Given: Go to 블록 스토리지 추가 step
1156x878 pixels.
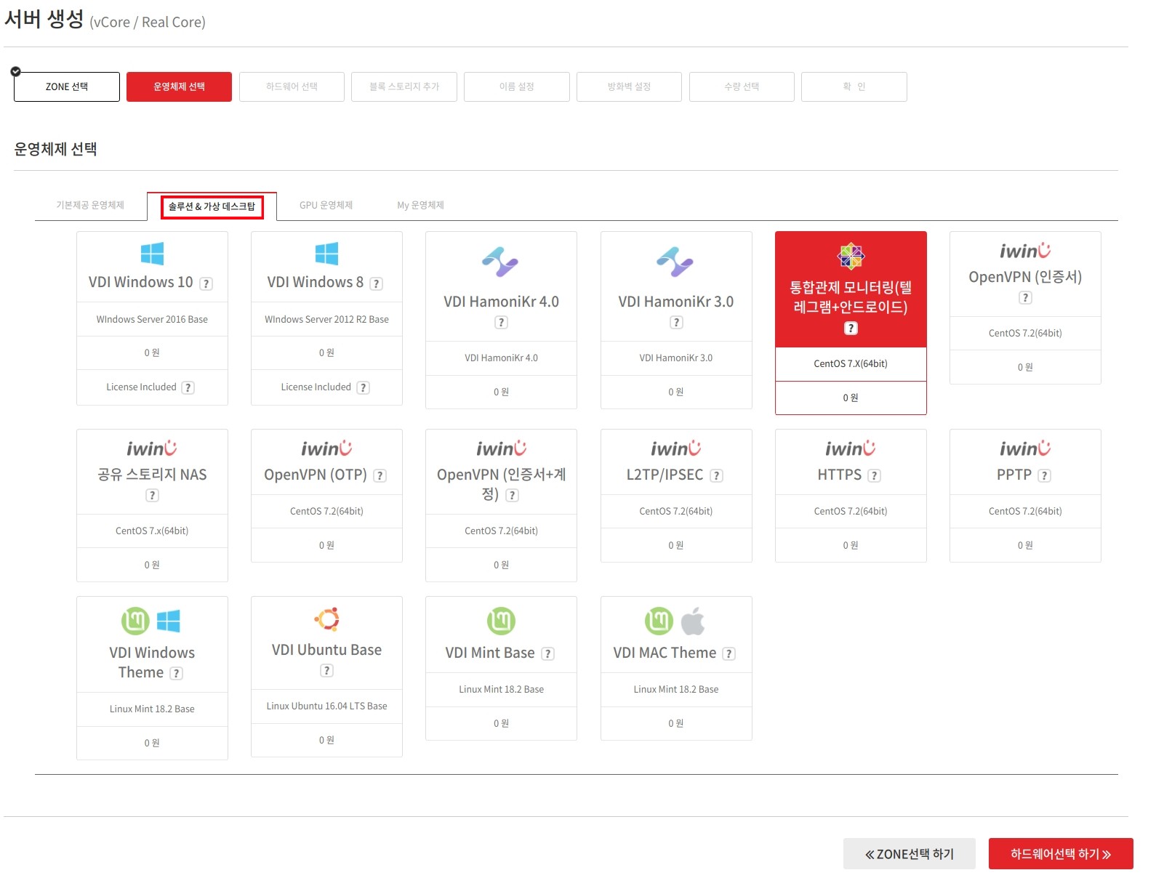Looking at the screenshot, I should (404, 86).
